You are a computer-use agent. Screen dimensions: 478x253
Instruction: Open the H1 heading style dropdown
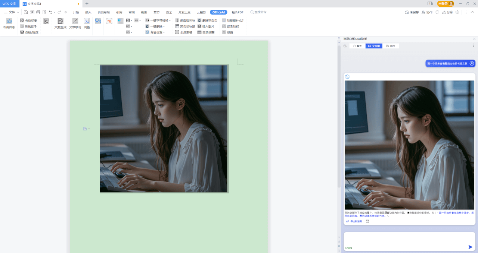131,20
